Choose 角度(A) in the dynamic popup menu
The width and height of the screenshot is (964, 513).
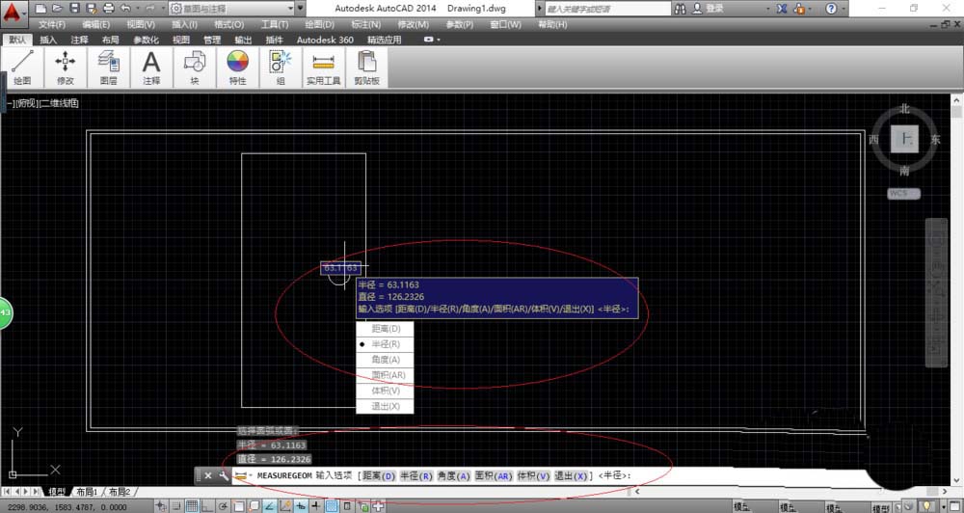point(385,360)
